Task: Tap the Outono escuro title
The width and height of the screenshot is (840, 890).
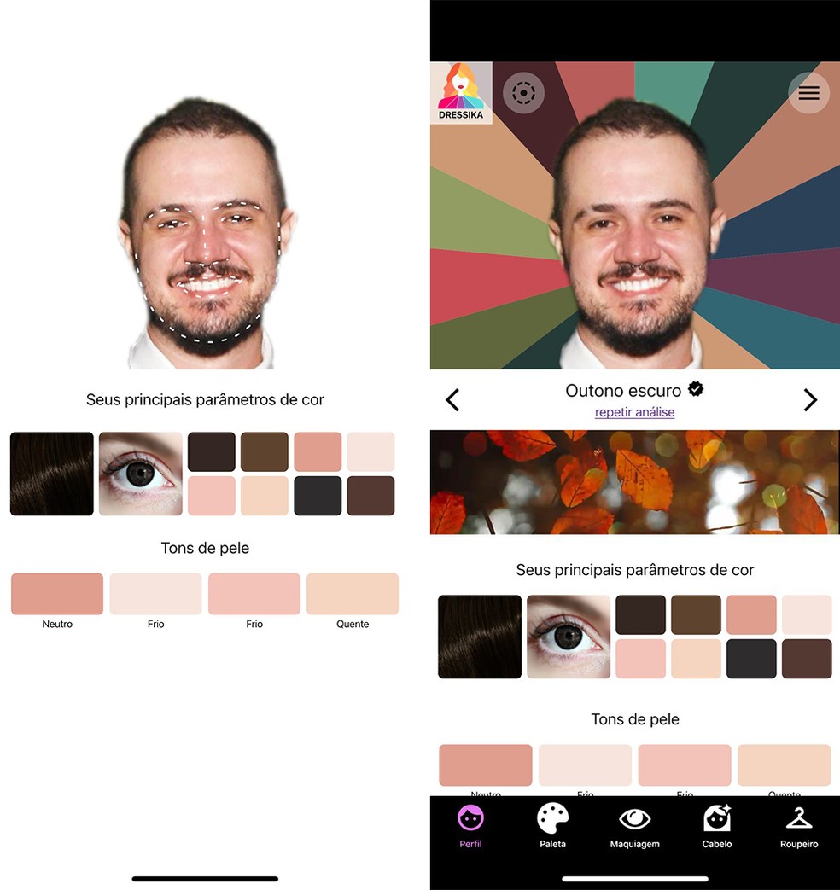Action: coord(623,391)
